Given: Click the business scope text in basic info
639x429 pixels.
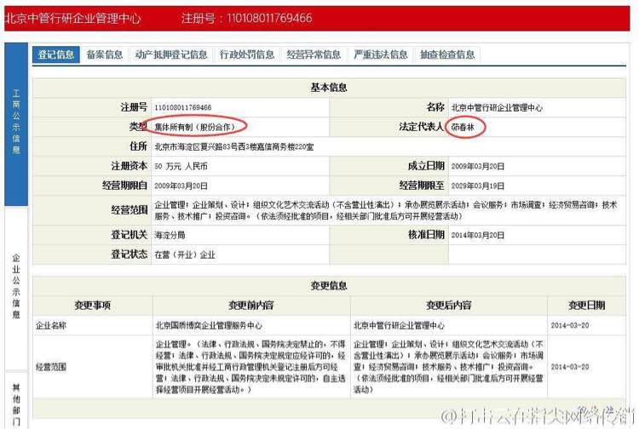Looking at the screenshot, I should point(385,210).
